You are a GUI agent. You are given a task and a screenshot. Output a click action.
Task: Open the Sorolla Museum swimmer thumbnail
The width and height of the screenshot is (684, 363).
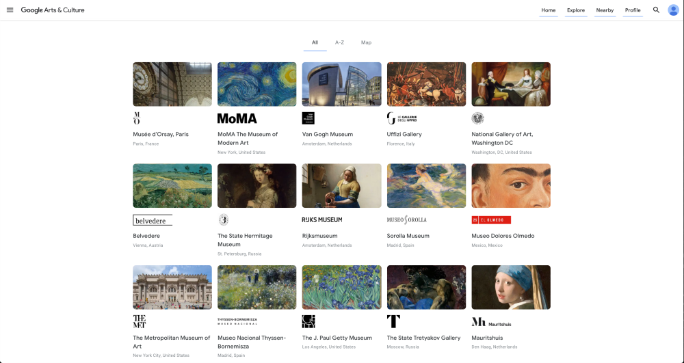point(426,186)
